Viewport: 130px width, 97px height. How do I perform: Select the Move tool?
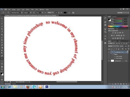2,18
